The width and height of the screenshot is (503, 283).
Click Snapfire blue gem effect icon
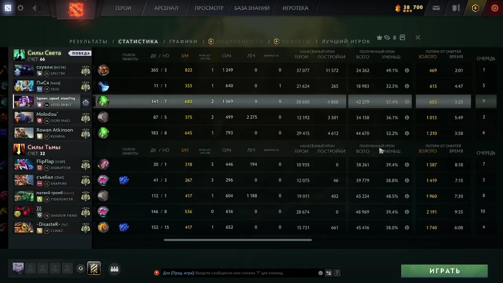[124, 180]
